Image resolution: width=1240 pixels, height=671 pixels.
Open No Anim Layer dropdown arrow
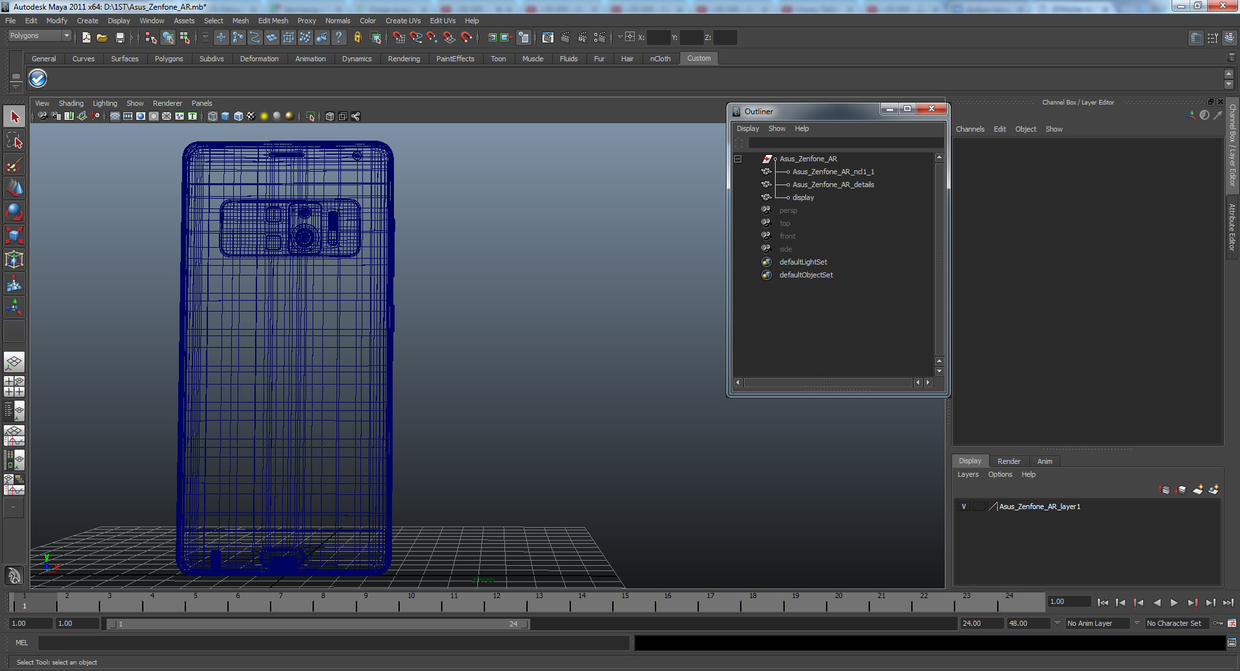(1057, 623)
